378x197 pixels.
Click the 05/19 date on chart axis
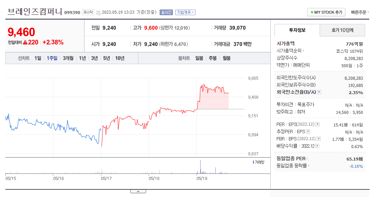(202, 178)
